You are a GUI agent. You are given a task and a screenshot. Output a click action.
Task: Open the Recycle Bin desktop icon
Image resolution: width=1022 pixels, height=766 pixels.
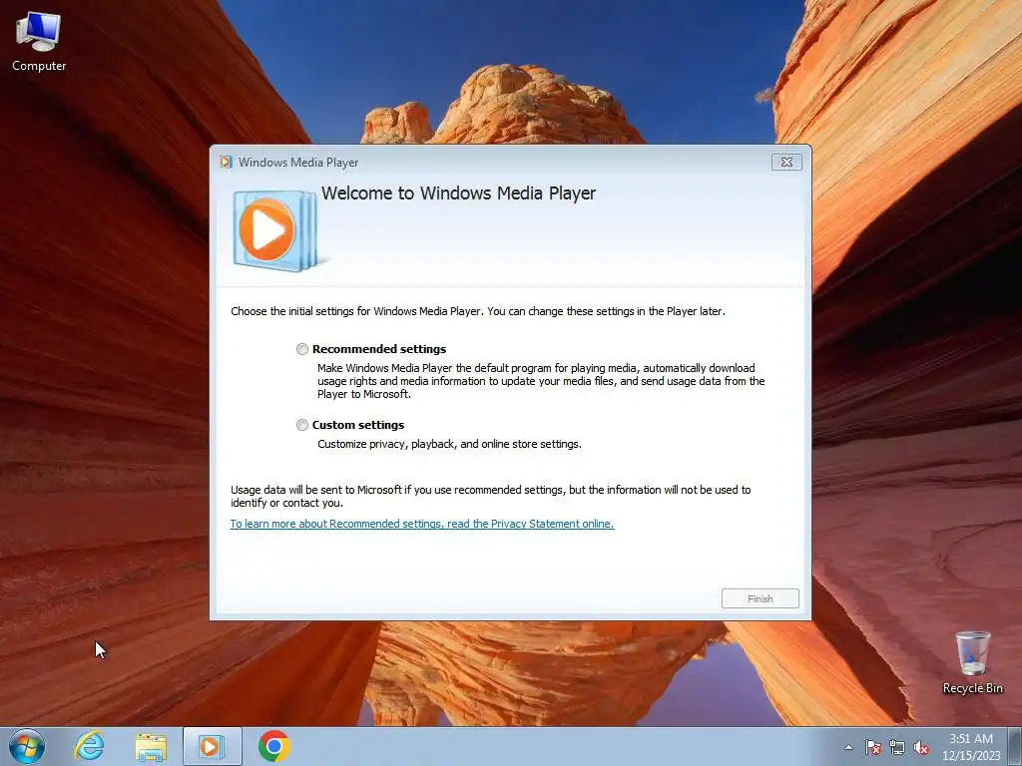[x=972, y=662]
